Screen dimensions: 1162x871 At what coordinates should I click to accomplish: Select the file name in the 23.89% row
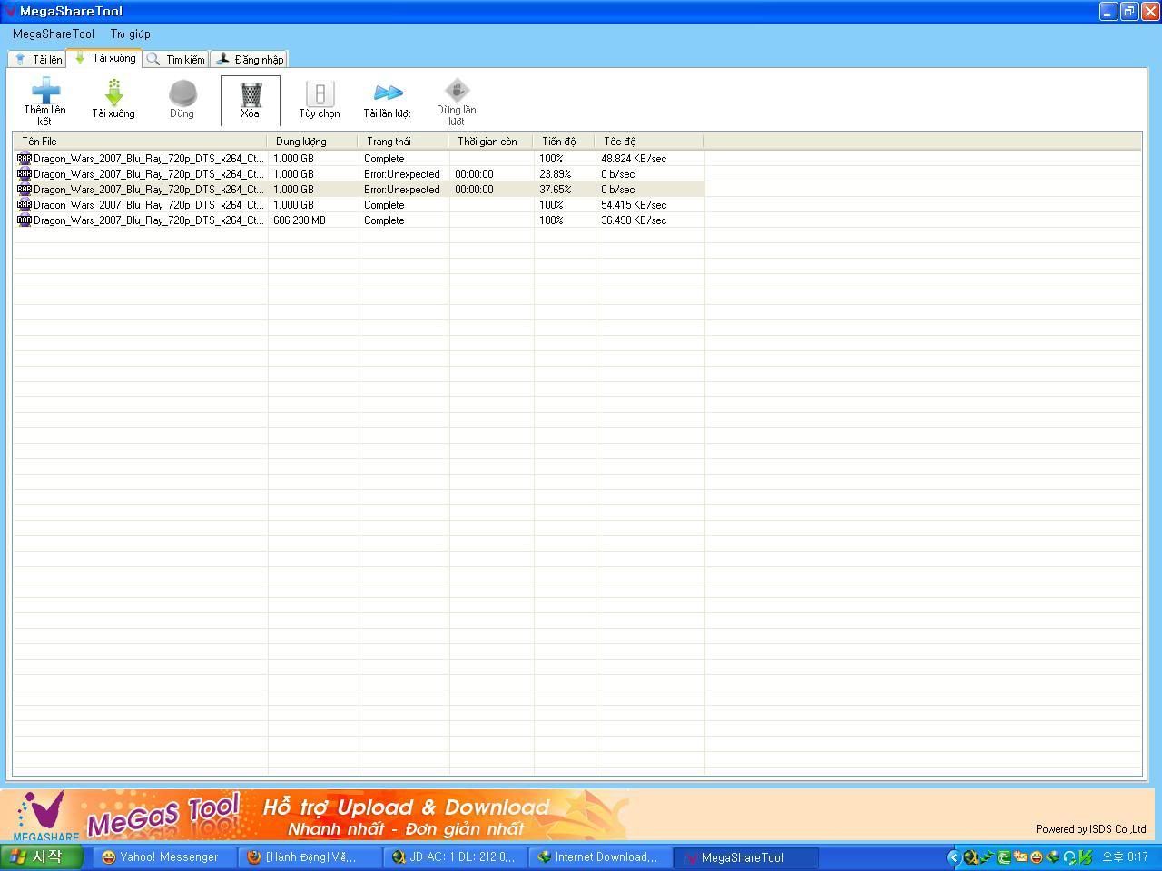click(x=149, y=173)
